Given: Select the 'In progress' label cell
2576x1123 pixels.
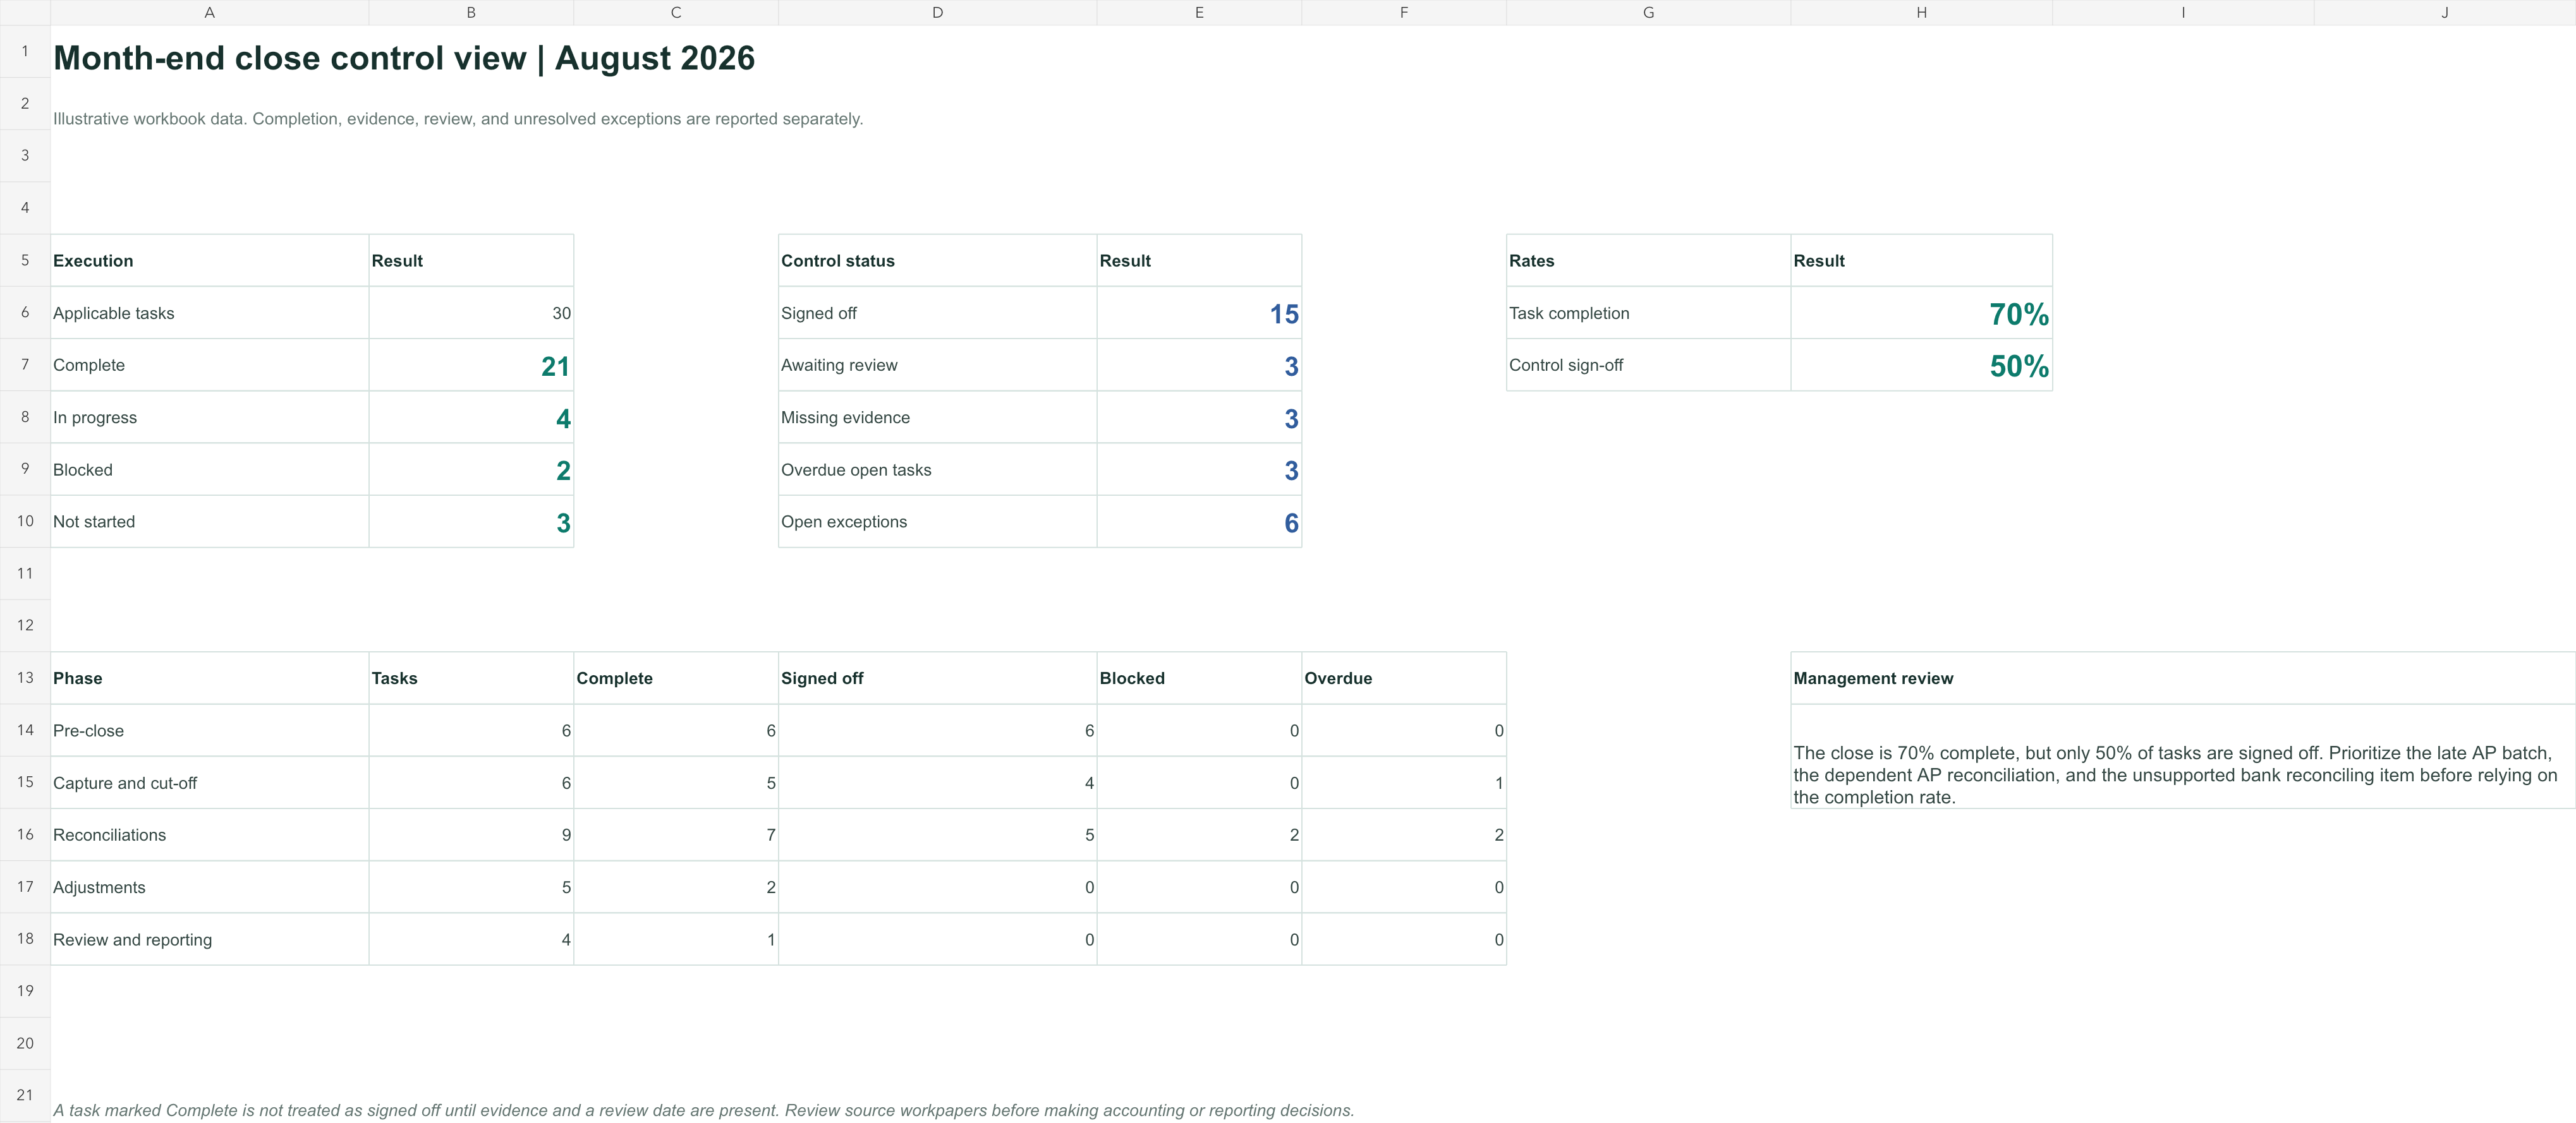Looking at the screenshot, I should (x=210, y=417).
